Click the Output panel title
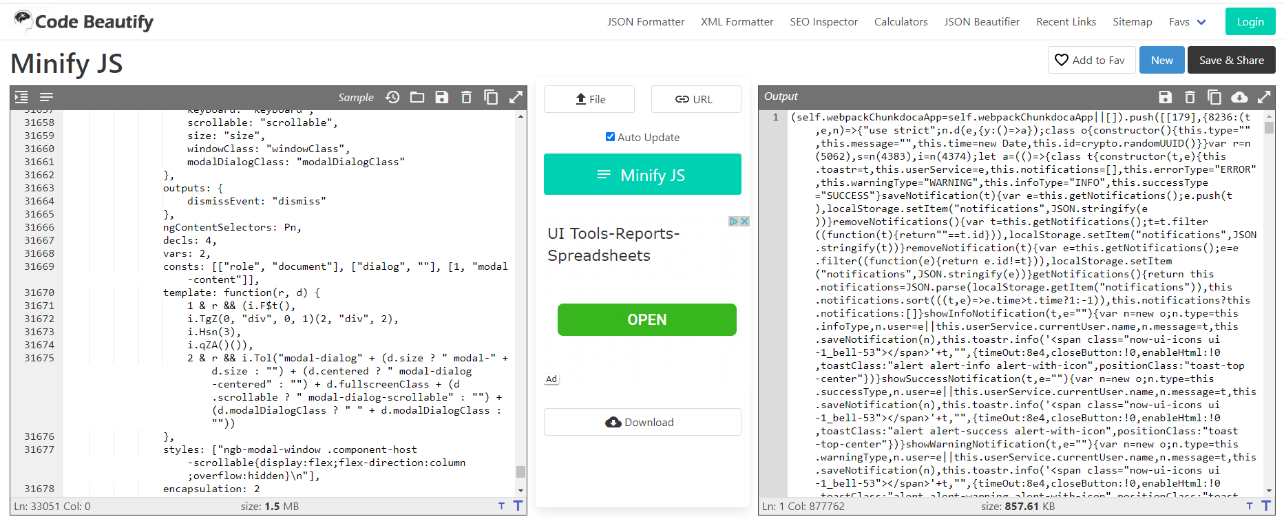 tap(781, 96)
